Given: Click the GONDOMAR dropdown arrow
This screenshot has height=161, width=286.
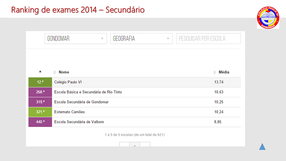Looking at the screenshot, I should 102,38.
